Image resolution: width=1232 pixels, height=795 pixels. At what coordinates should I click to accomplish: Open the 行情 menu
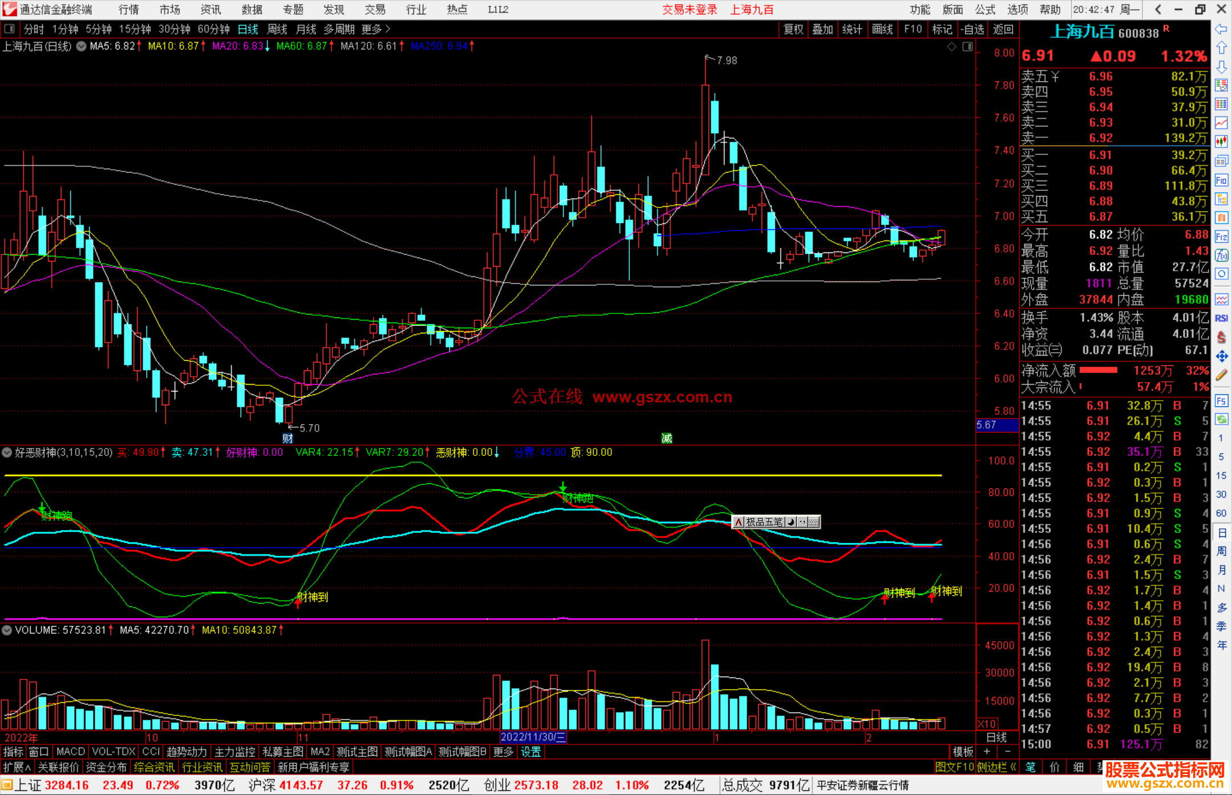pos(128,10)
